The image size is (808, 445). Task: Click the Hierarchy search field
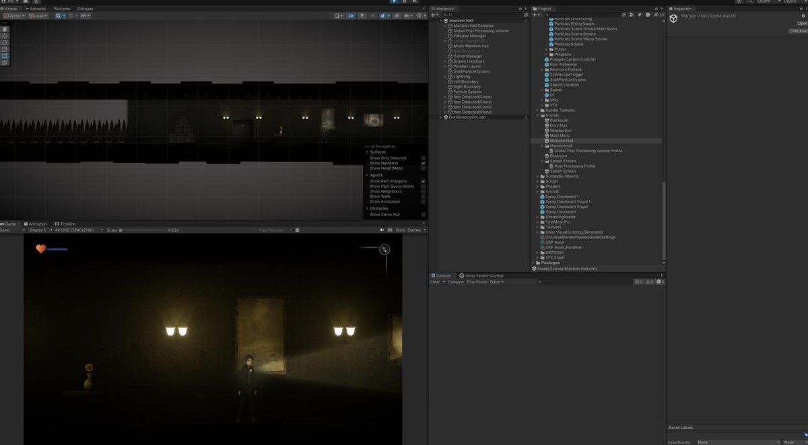[482, 14]
